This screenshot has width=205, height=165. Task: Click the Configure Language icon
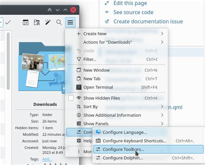pos(98,132)
